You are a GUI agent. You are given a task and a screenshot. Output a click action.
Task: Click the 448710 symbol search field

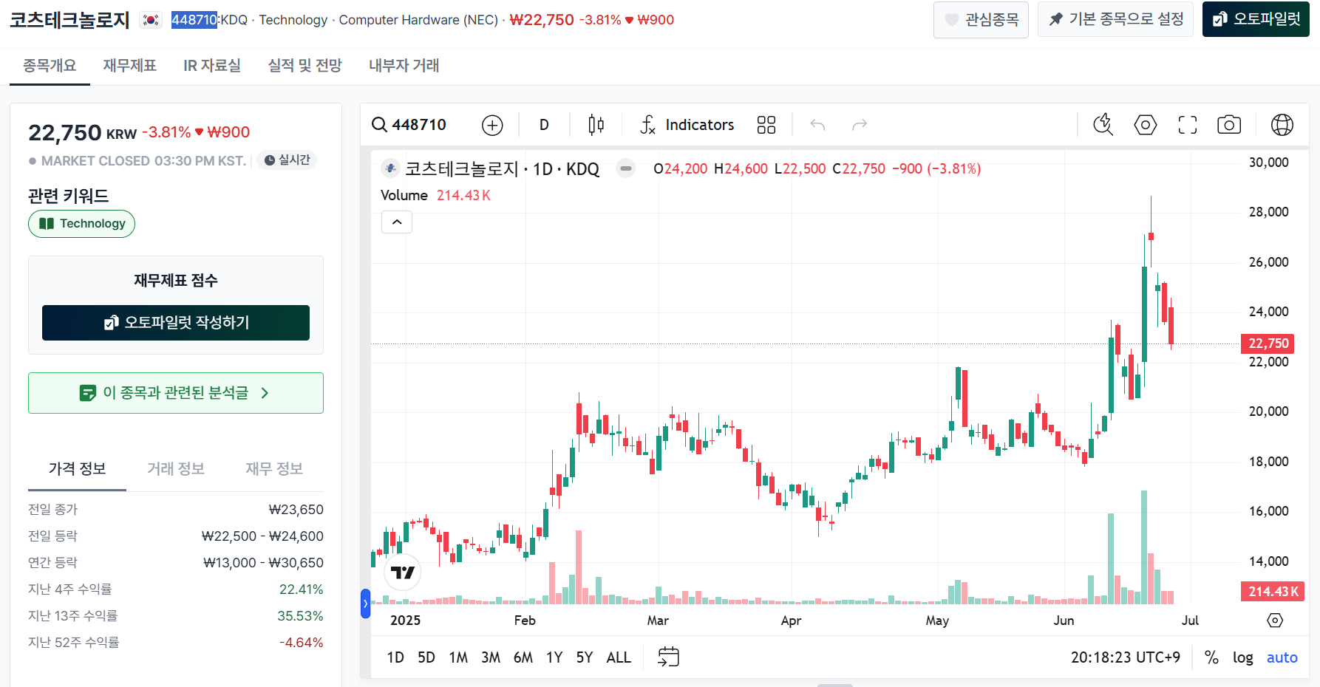[x=409, y=125]
